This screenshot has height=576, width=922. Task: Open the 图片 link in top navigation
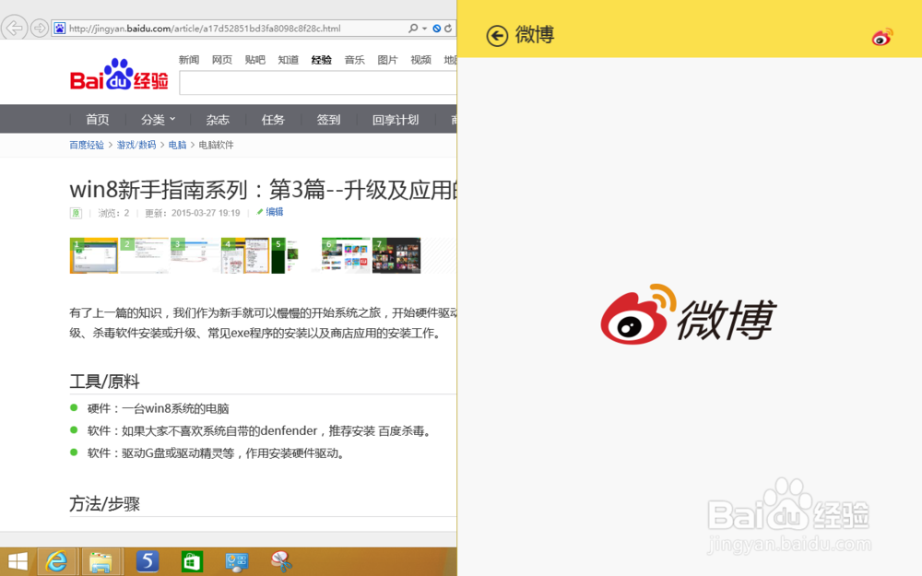(387, 60)
